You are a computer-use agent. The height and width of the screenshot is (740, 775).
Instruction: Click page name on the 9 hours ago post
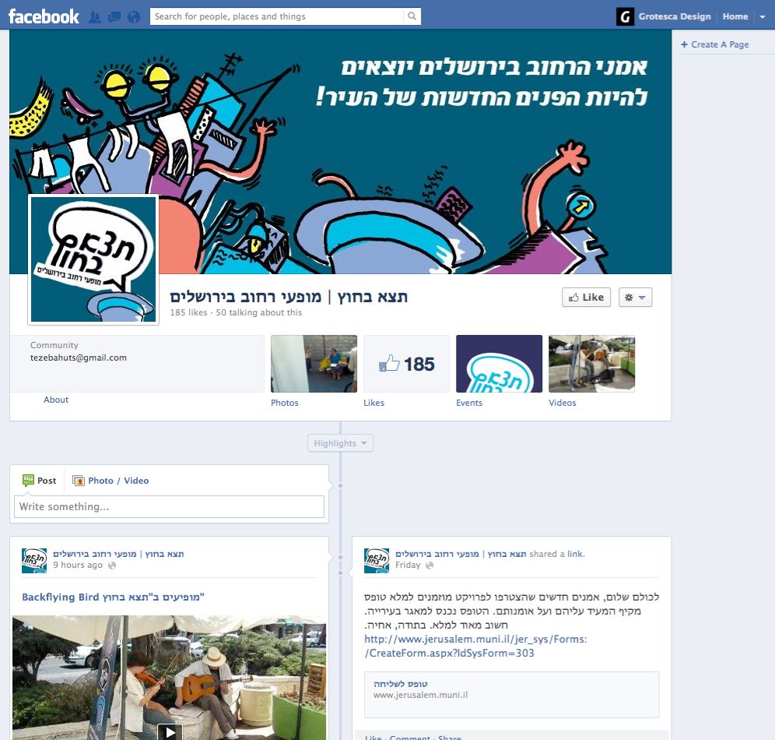click(x=118, y=554)
